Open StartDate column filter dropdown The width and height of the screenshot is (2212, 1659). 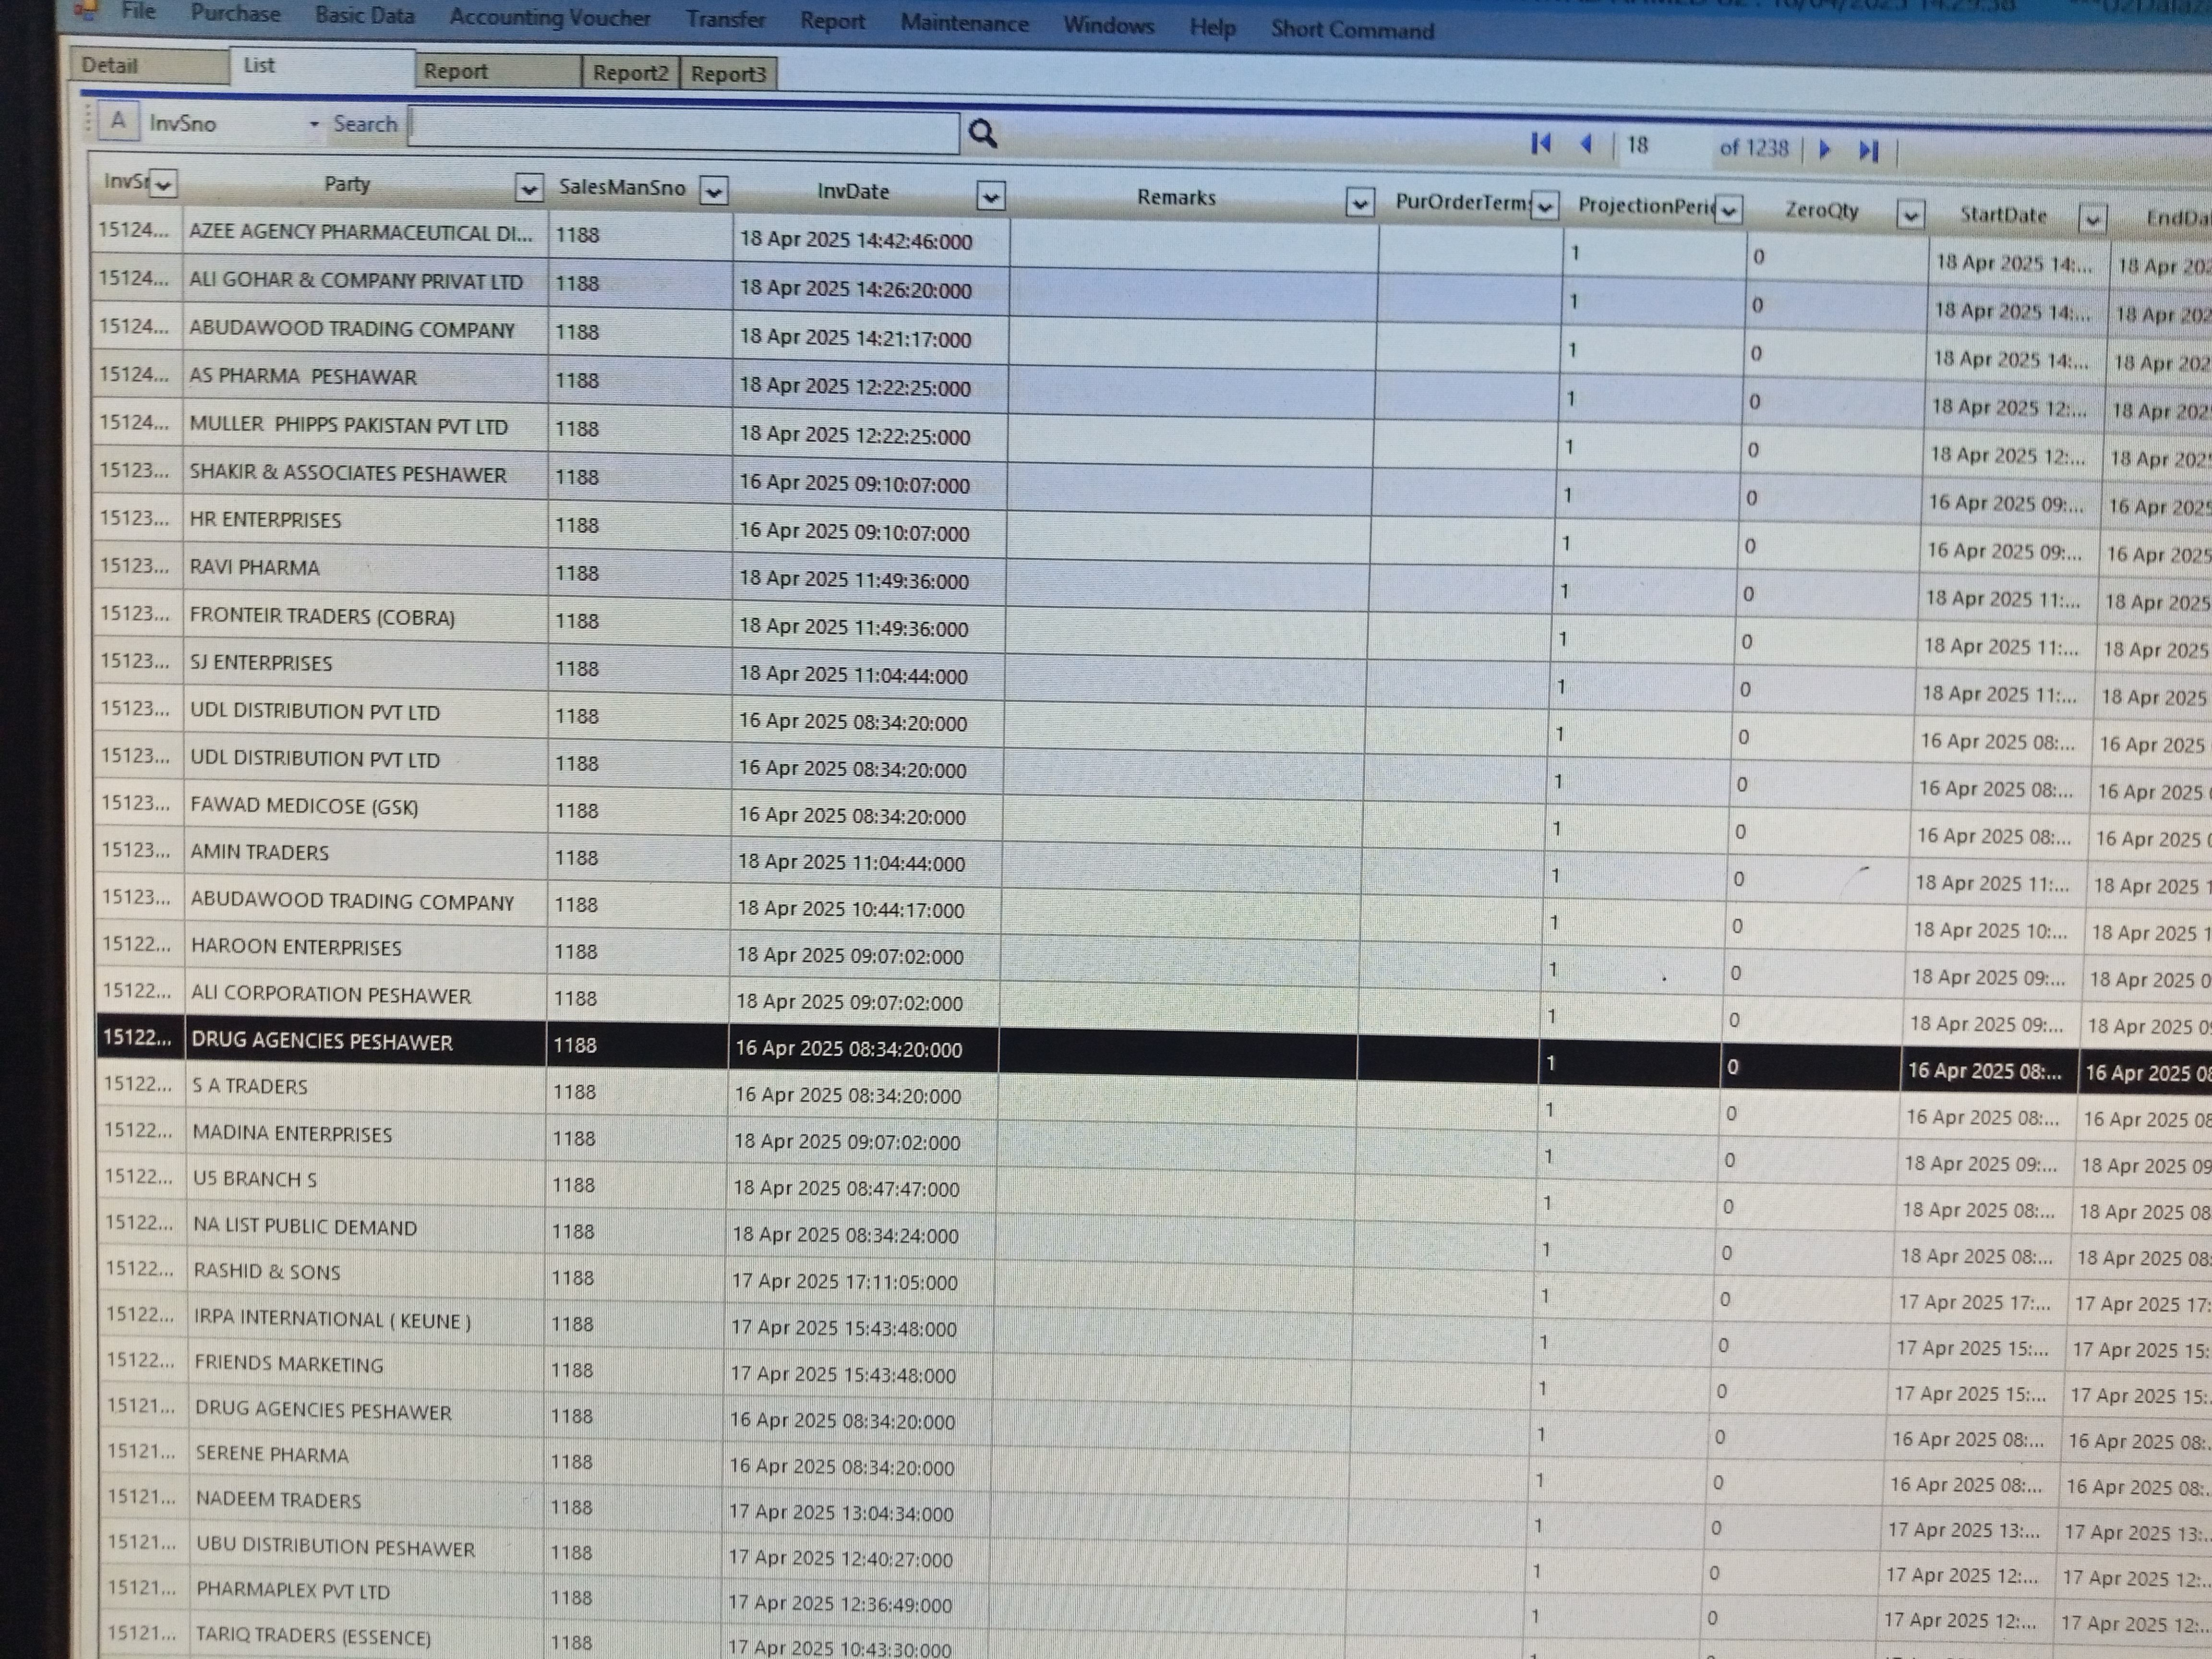(x=2092, y=219)
